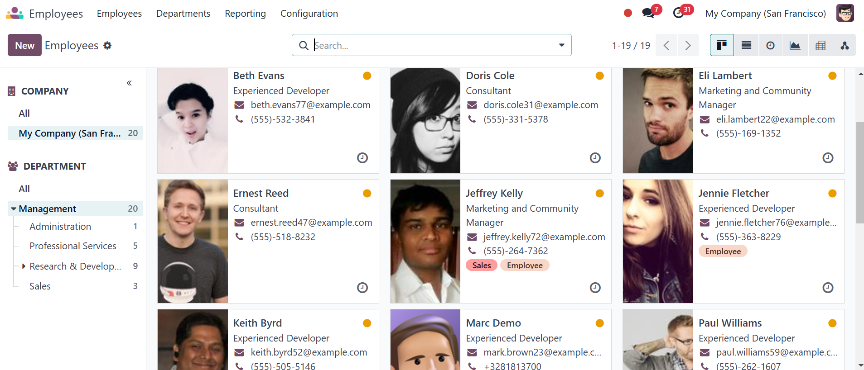Screen dimensions: 864x370
Task: Focus the Search input field
Action: (432, 45)
